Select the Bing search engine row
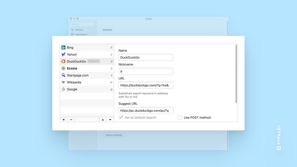 pos(87,48)
